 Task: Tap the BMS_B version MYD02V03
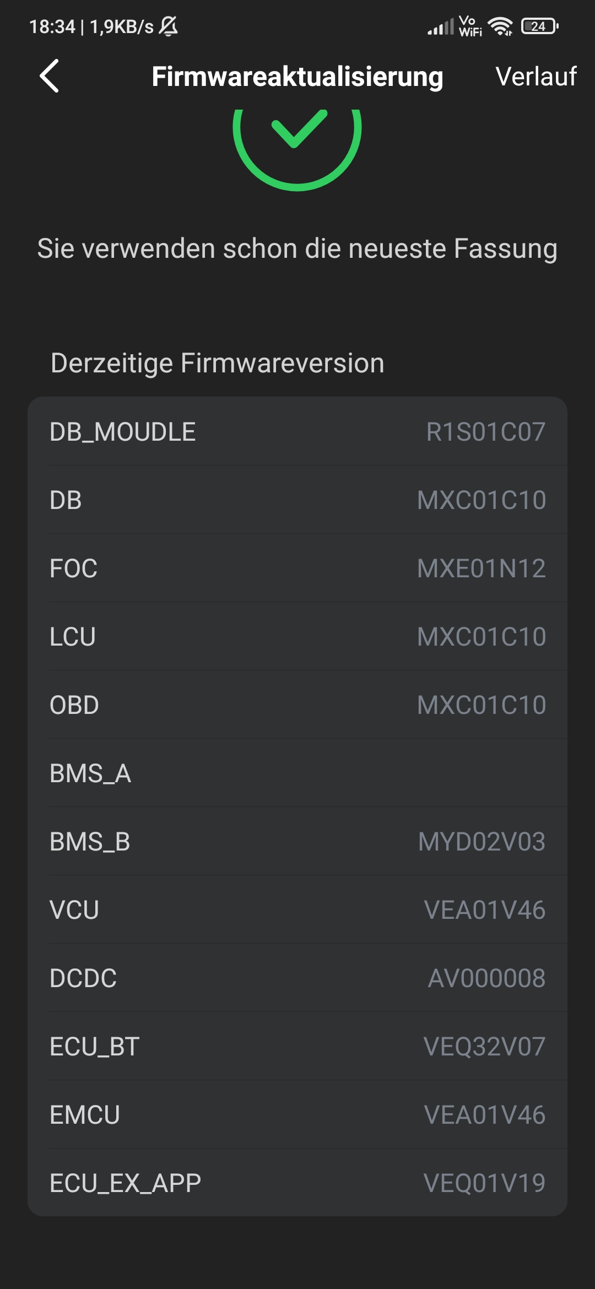[x=481, y=841]
